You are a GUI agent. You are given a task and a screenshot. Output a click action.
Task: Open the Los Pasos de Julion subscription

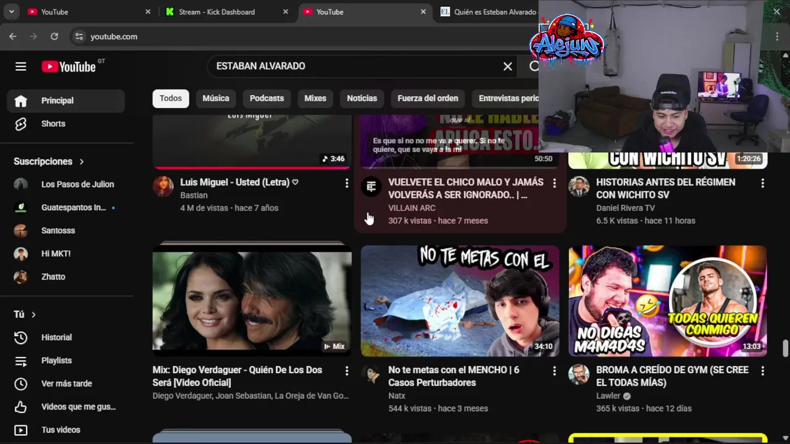point(65,184)
